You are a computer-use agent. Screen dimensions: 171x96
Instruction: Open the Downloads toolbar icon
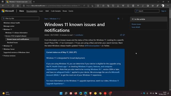click(x=118, y=6)
